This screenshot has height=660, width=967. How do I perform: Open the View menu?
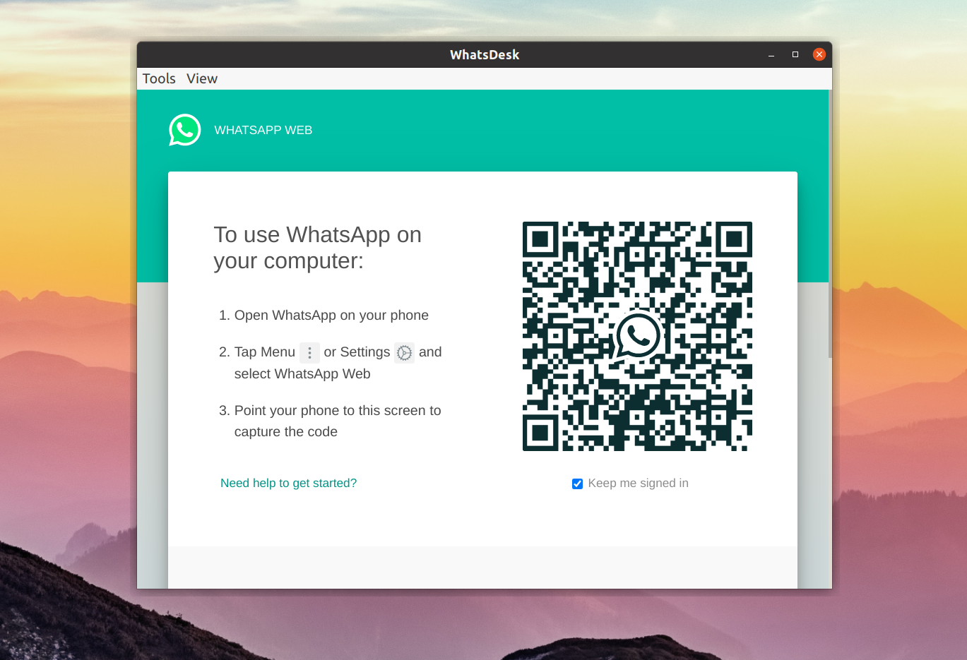pos(202,78)
